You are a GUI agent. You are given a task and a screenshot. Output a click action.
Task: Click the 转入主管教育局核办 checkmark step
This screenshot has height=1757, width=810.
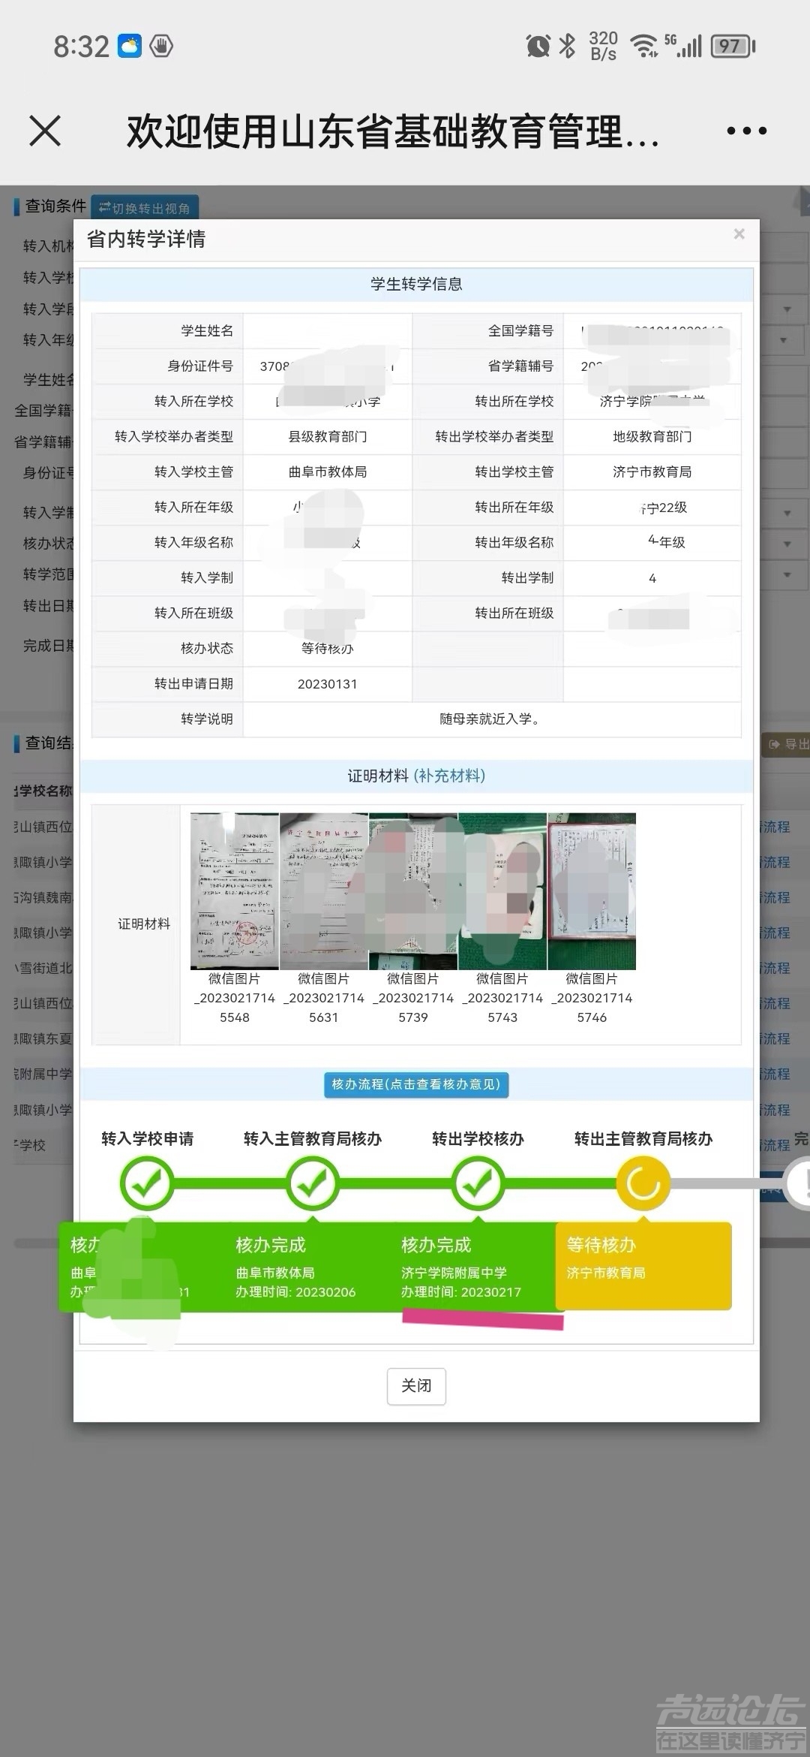313,1184
